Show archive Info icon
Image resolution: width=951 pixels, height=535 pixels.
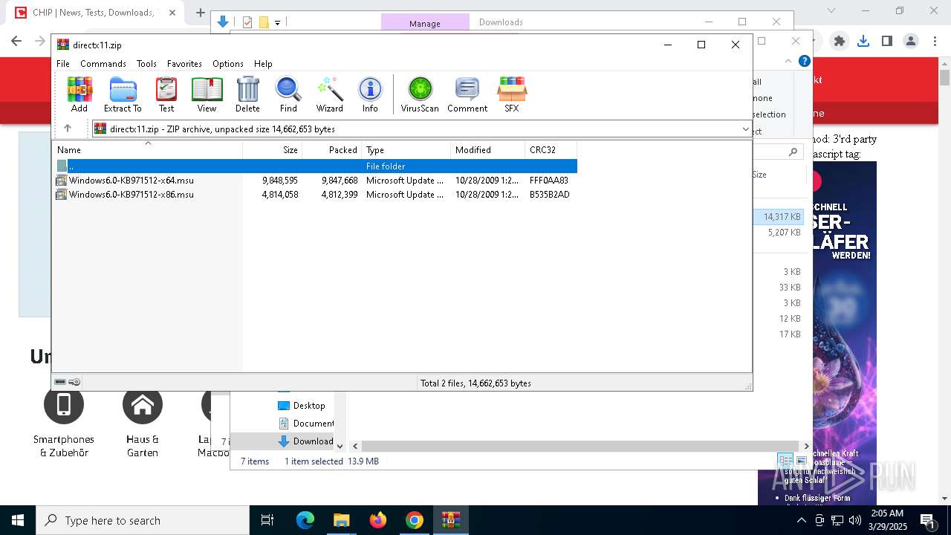click(x=370, y=94)
